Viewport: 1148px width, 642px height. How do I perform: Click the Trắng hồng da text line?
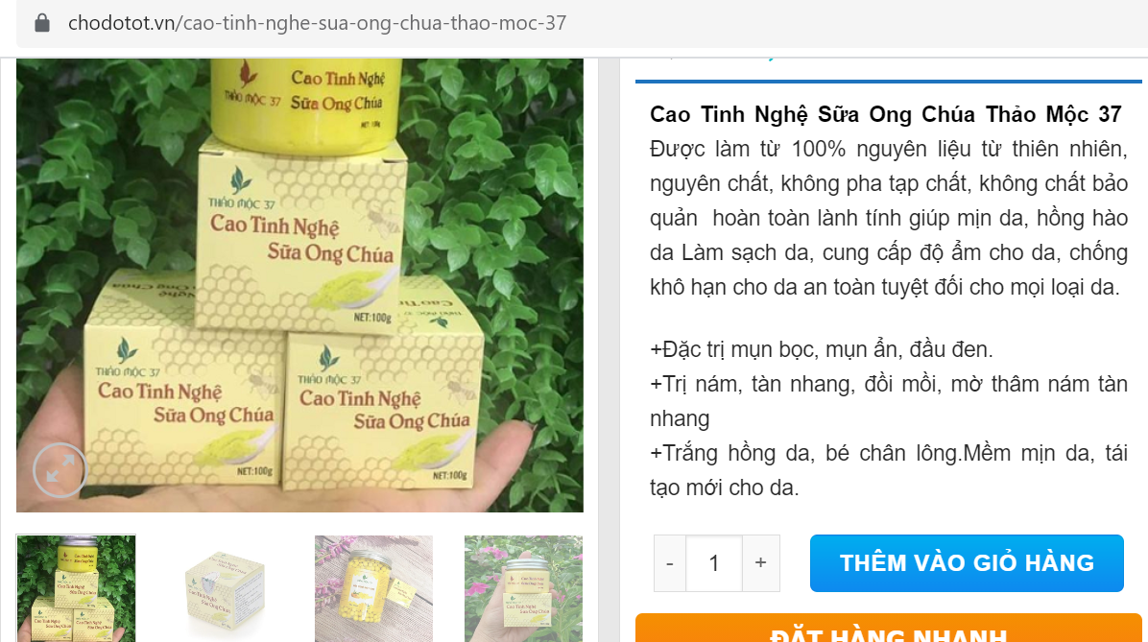(x=889, y=470)
